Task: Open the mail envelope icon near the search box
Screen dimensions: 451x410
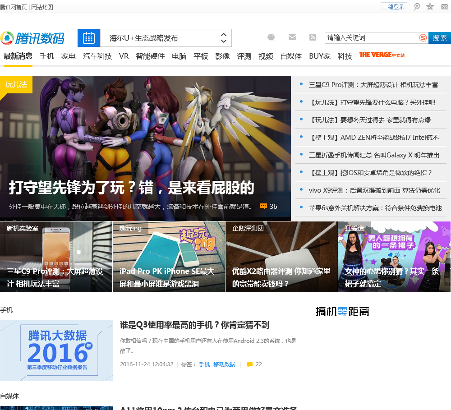Action: (292, 37)
